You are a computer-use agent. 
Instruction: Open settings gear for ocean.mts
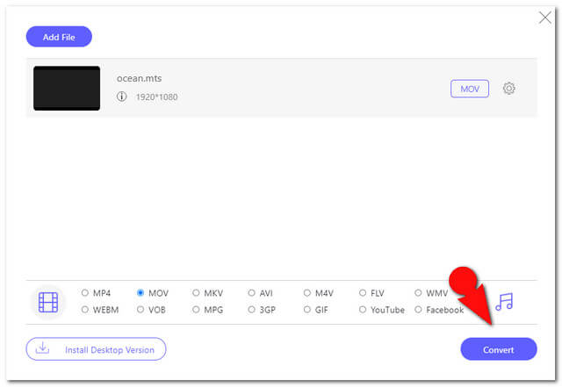(x=508, y=88)
